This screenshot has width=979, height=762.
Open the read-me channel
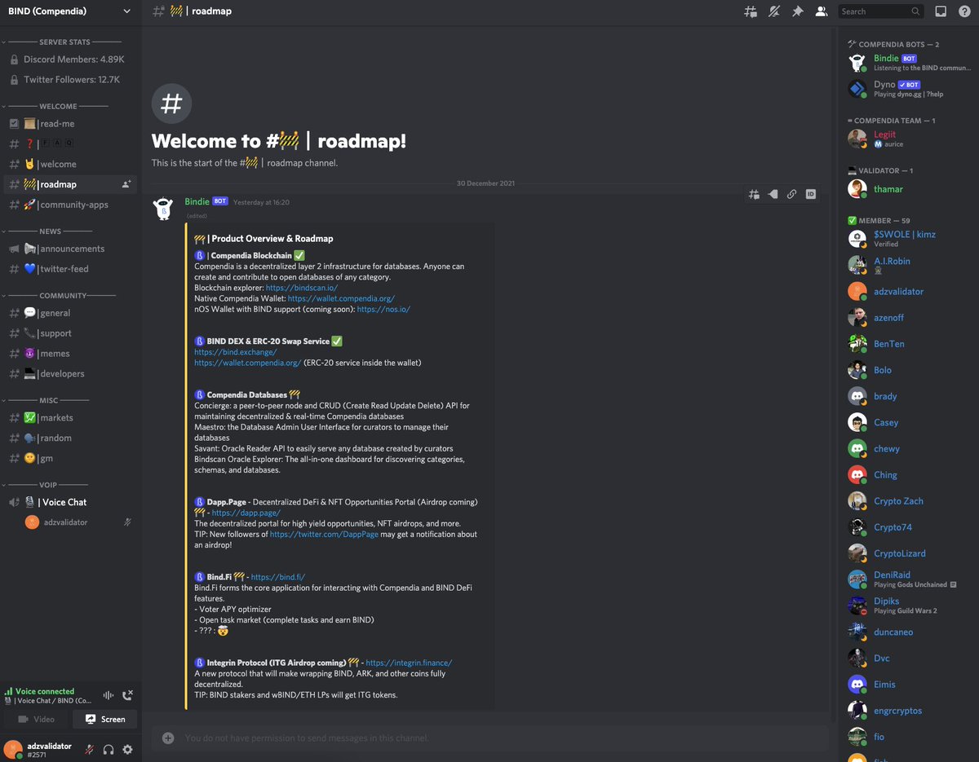(71, 124)
